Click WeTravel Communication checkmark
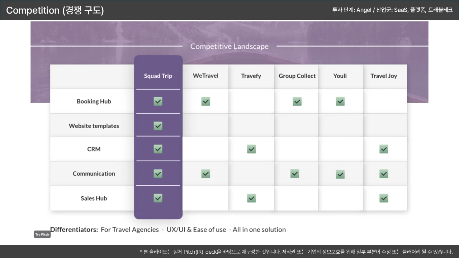The width and height of the screenshot is (459, 258). pos(205,174)
